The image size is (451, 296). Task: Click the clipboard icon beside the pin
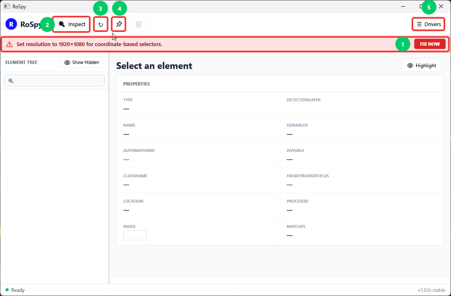(x=139, y=24)
